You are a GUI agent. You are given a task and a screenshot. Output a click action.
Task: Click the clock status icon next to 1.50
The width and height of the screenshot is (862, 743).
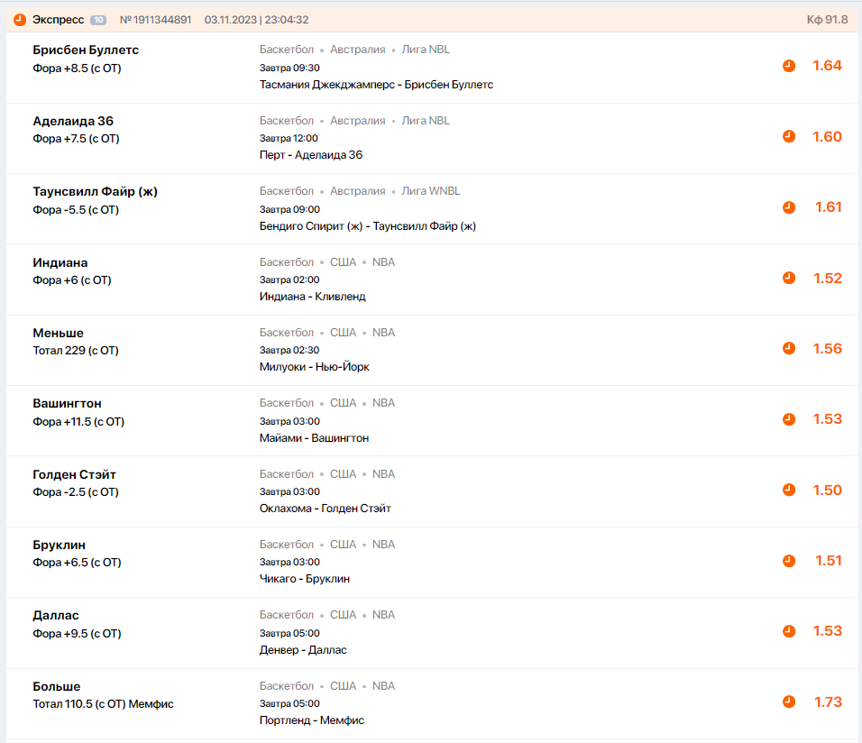(x=789, y=490)
